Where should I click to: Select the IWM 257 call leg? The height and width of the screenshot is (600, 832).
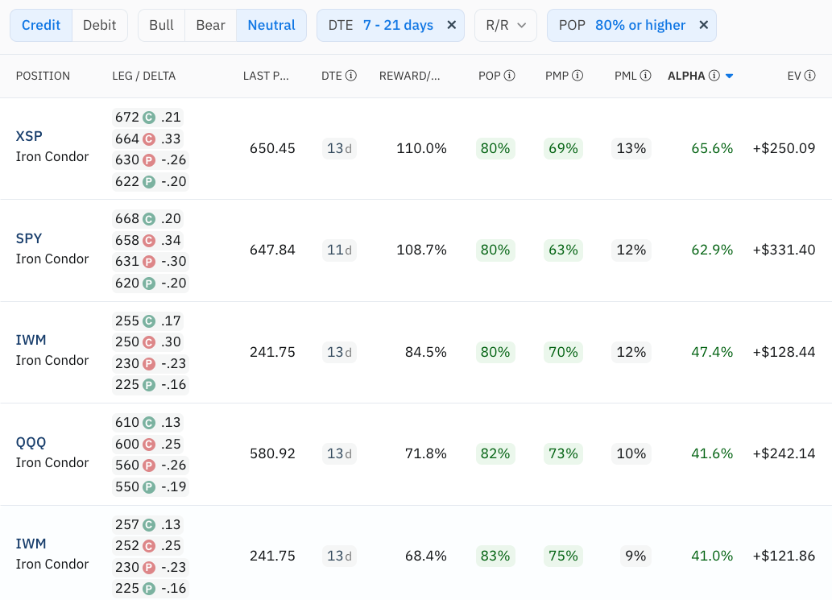click(148, 524)
